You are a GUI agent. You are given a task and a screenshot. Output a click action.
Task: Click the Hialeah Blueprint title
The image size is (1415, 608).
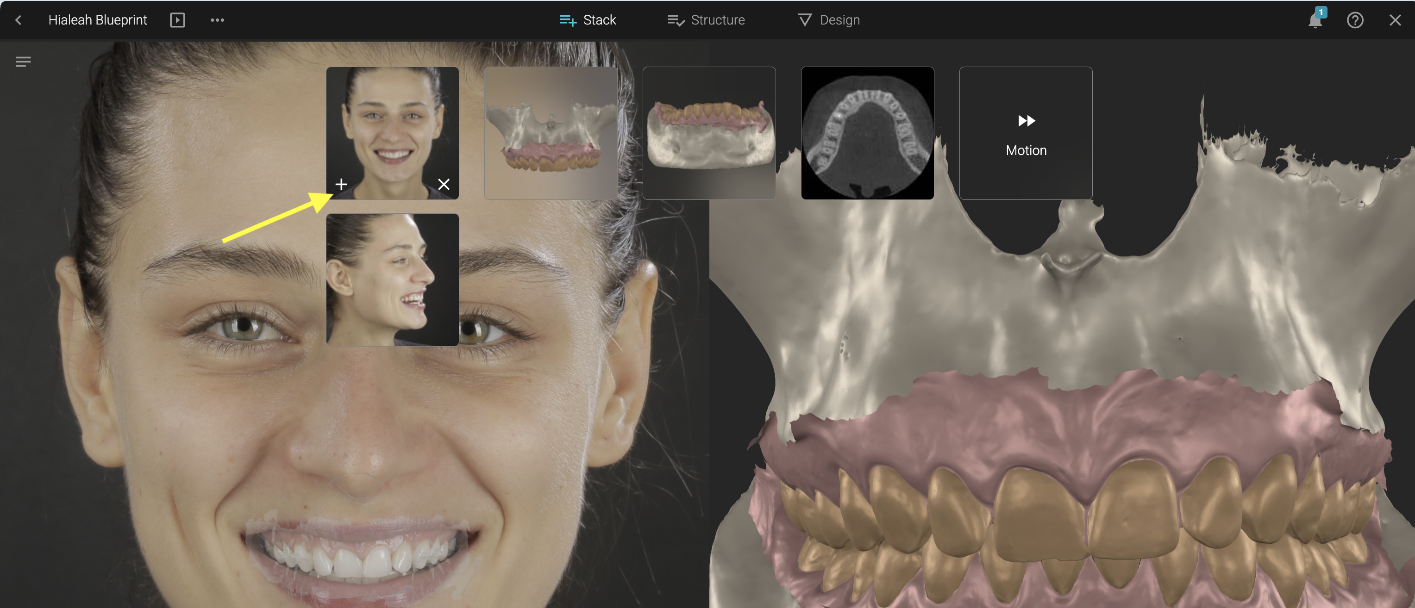97,20
